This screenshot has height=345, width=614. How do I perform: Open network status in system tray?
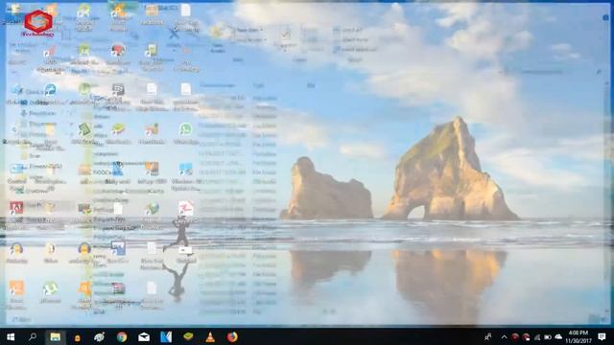click(537, 336)
